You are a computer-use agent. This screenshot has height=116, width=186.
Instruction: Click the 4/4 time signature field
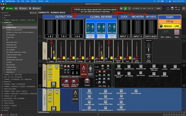(x=144, y=8)
